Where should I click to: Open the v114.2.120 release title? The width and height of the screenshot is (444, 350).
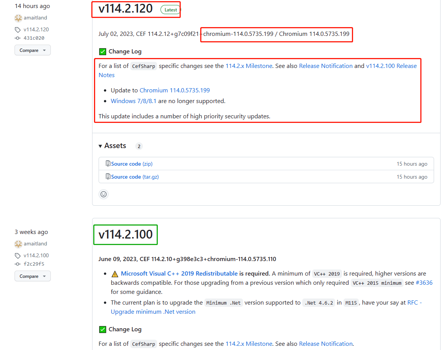click(x=125, y=8)
